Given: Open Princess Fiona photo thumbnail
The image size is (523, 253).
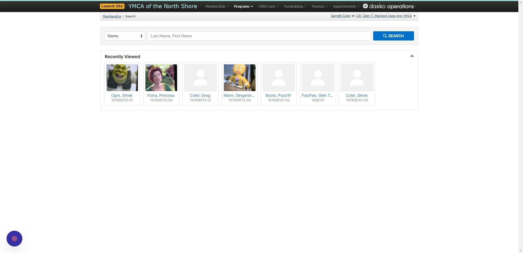Looking at the screenshot, I should tap(161, 78).
